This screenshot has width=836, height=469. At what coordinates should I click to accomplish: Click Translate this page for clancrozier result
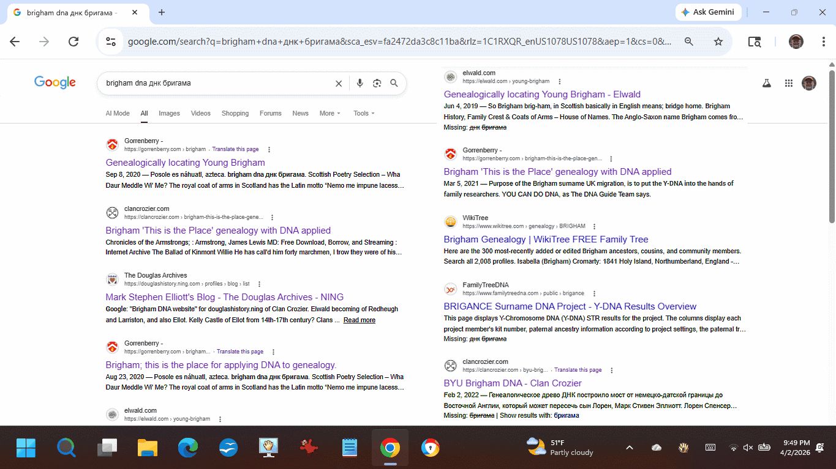click(578, 370)
